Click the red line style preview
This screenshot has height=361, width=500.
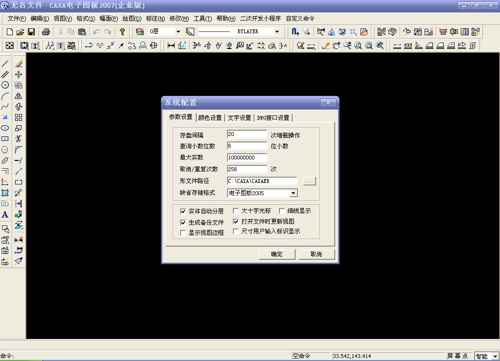(x=214, y=32)
